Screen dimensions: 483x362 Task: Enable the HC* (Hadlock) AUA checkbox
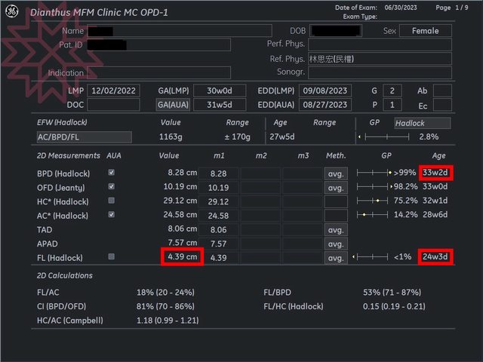[x=112, y=201]
